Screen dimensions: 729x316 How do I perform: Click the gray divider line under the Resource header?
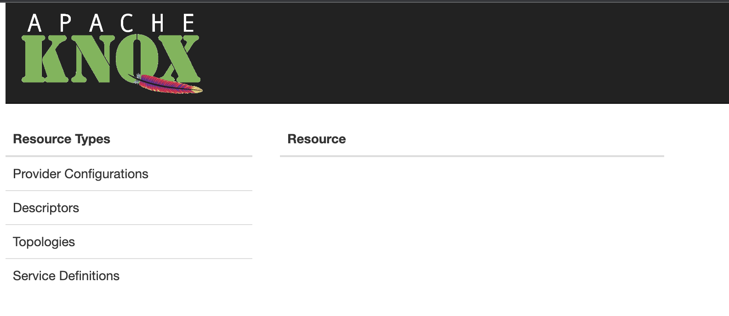(472, 156)
